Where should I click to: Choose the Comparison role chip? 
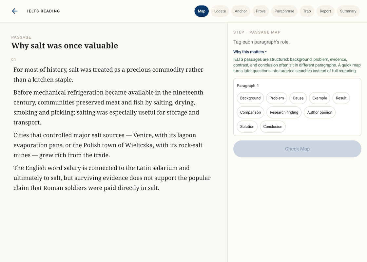pyautogui.click(x=250, y=112)
